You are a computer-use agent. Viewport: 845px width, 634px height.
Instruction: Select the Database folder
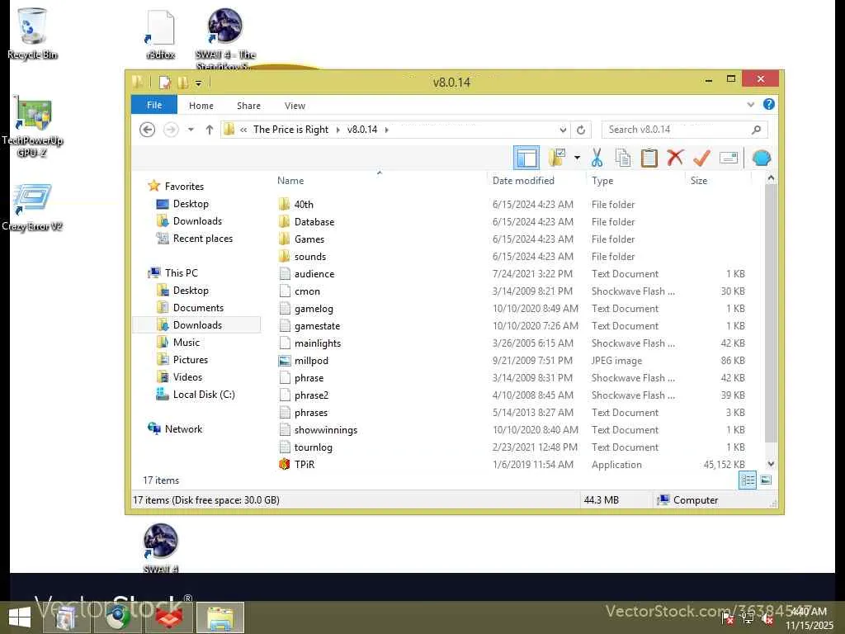314,221
